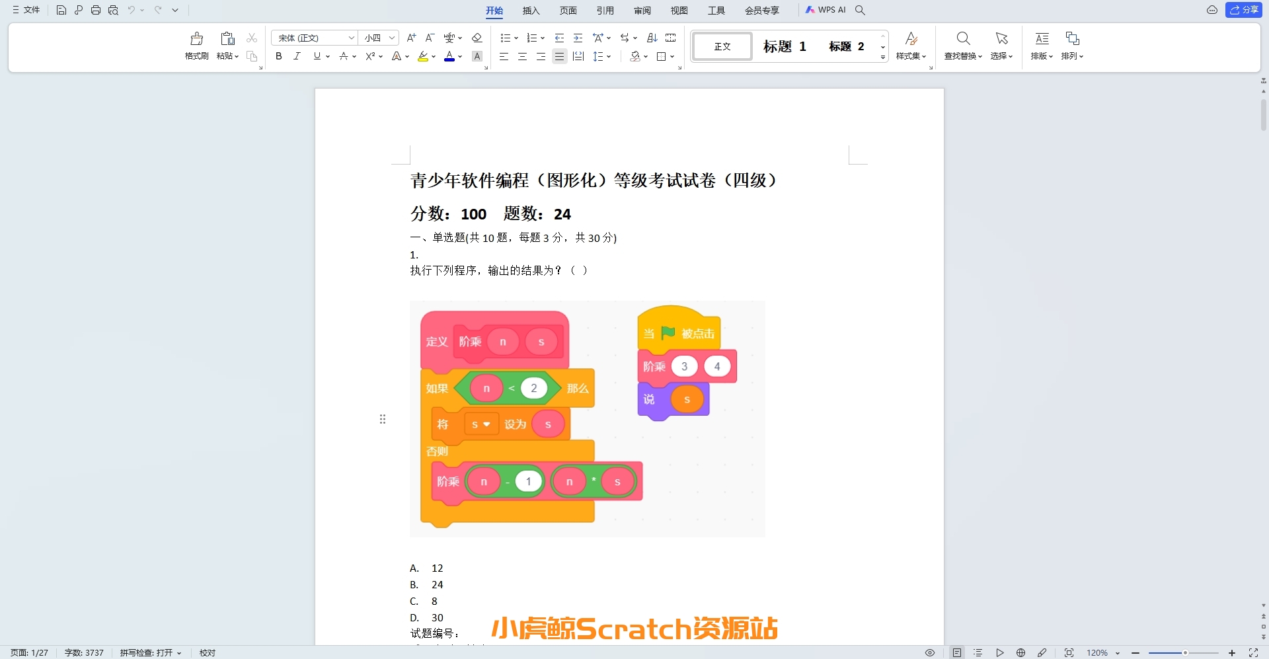Expand the styles gallery arrow
Viewport: 1269px width, 659px height.
[883, 58]
